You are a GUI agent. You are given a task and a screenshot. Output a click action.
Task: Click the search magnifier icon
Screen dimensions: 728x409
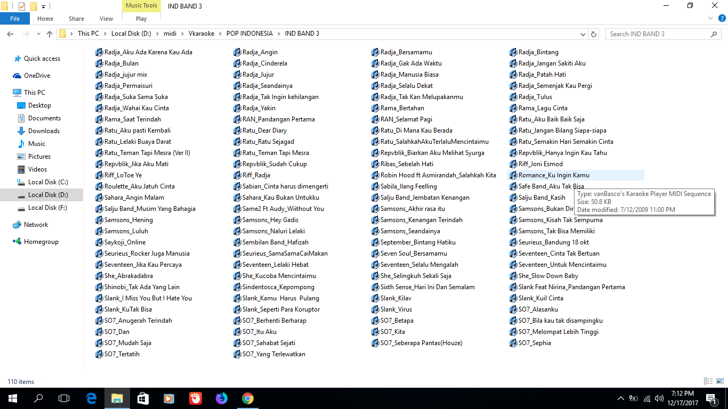(x=714, y=34)
